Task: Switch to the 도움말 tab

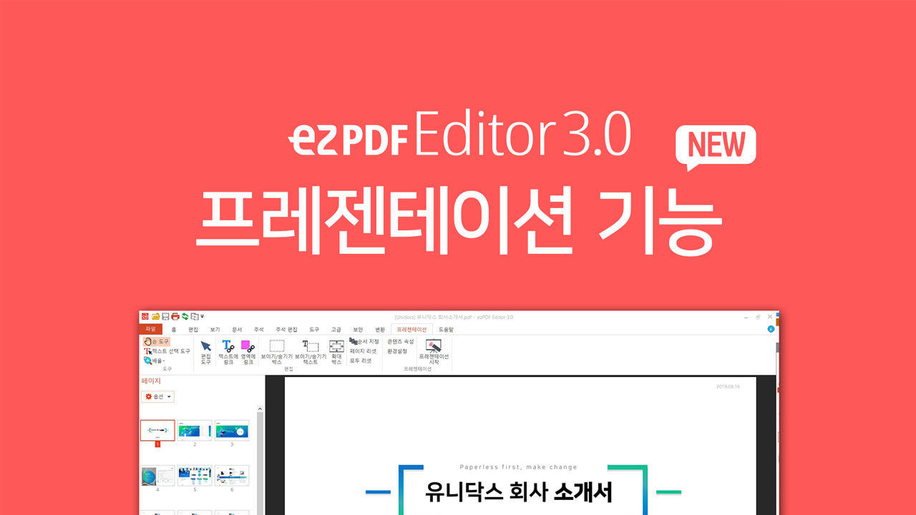Action: [446, 330]
